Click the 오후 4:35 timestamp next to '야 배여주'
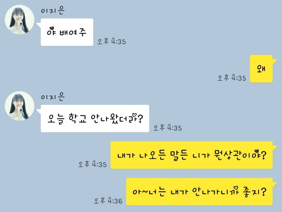Viewport: 282px width, 212px height. pyautogui.click(x=112, y=42)
